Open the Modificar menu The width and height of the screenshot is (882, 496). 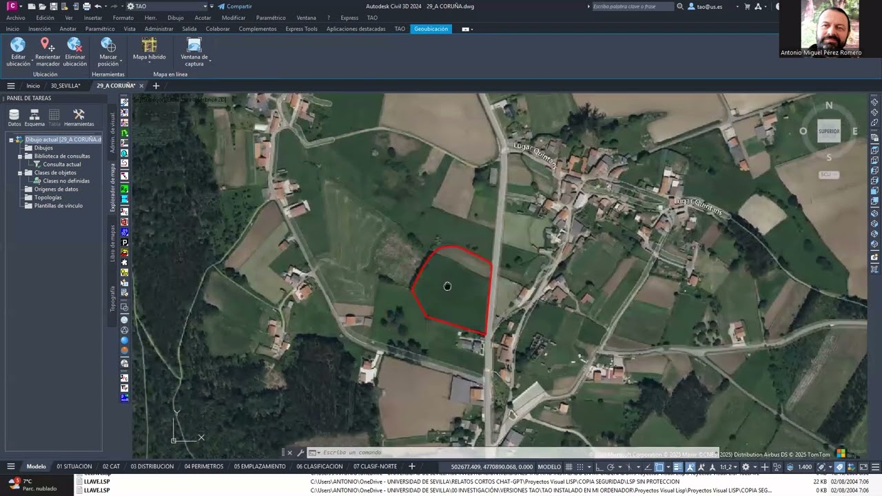tap(234, 18)
